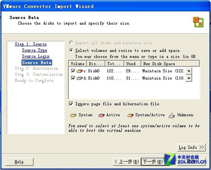Click Step 3: Customization text
The image size is (211, 170).
(x=39, y=74)
